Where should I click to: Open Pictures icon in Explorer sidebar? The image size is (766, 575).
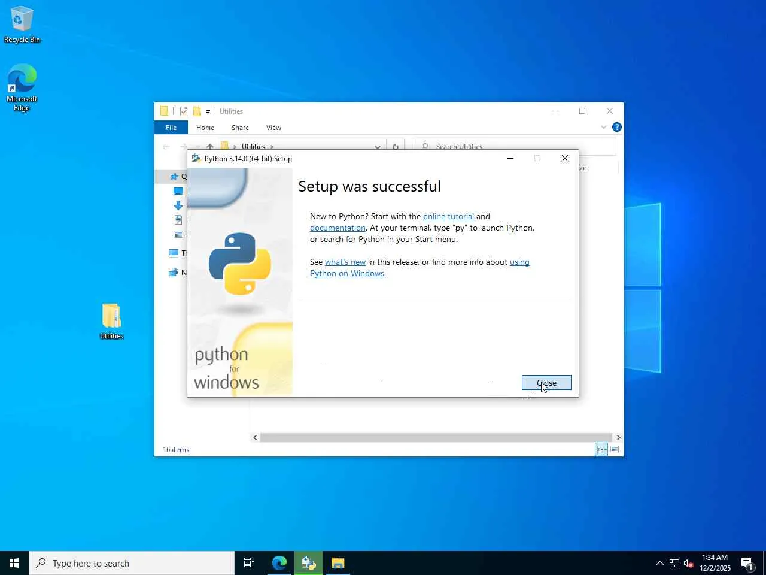178,234
